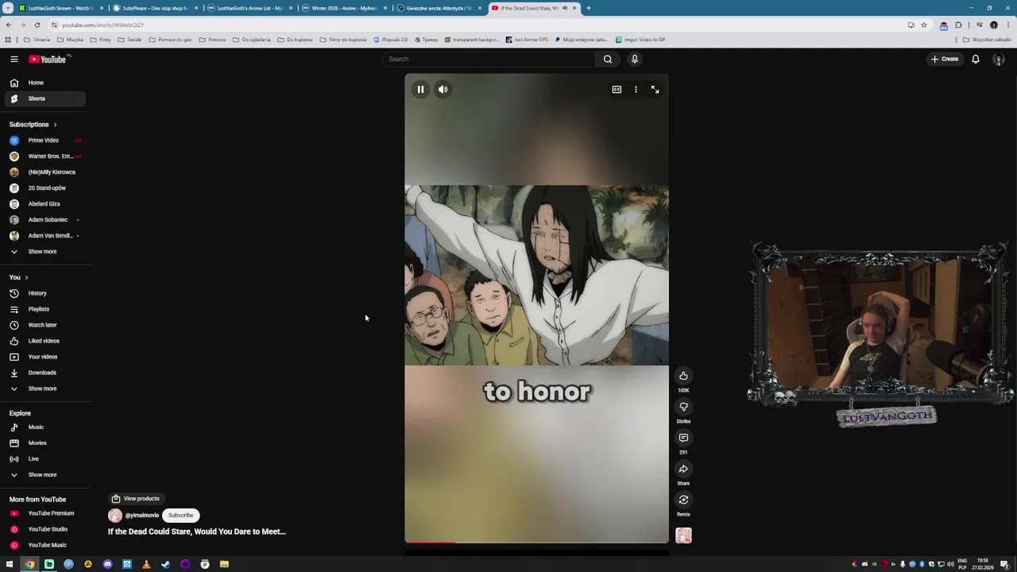The width and height of the screenshot is (1017, 572).
Task: Click the Create button
Action: tap(945, 59)
